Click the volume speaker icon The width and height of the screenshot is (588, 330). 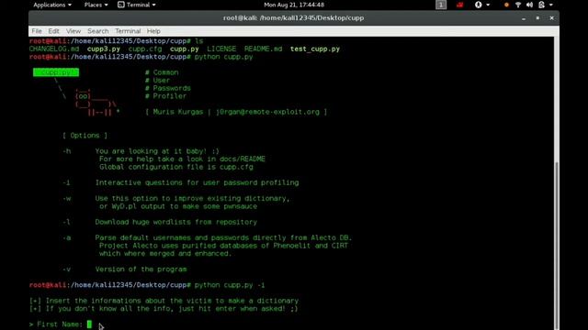[529, 5]
